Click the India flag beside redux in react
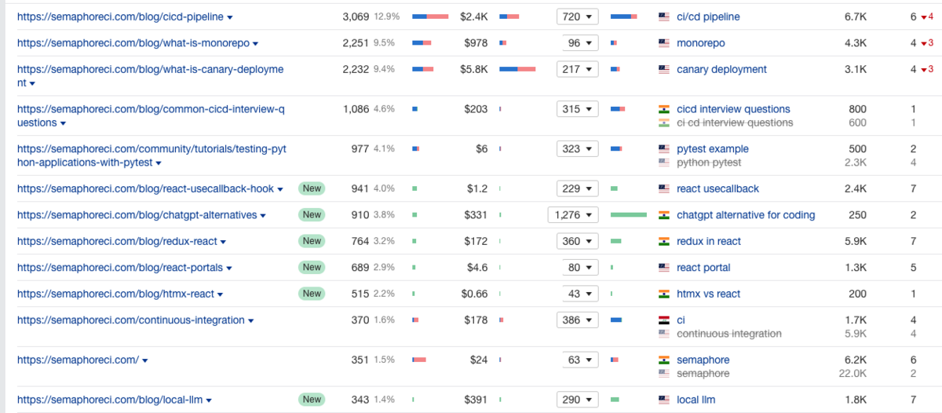The image size is (942, 413). click(663, 242)
